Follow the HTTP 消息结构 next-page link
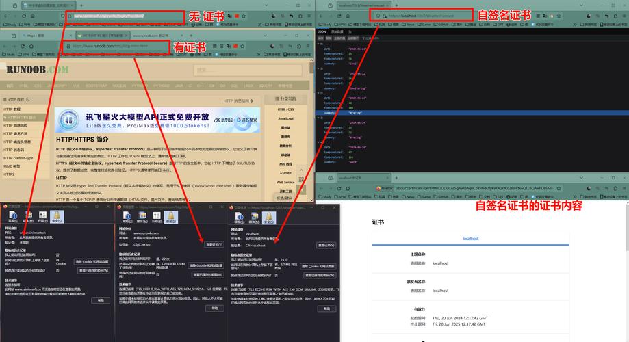 pyautogui.click(x=238, y=101)
